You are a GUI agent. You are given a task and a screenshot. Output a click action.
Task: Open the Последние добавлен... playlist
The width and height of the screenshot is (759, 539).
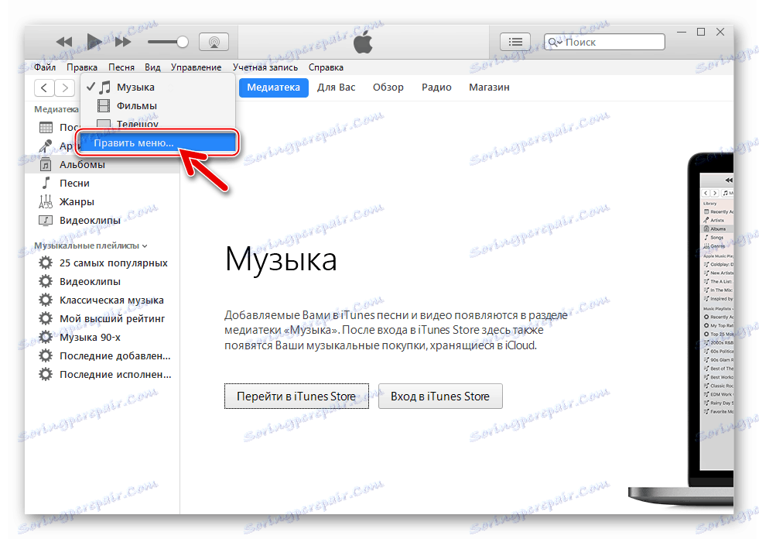[x=102, y=355]
